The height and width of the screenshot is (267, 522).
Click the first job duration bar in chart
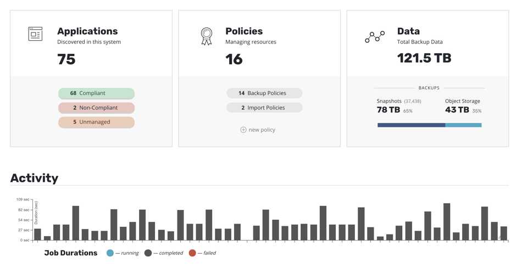37,235
